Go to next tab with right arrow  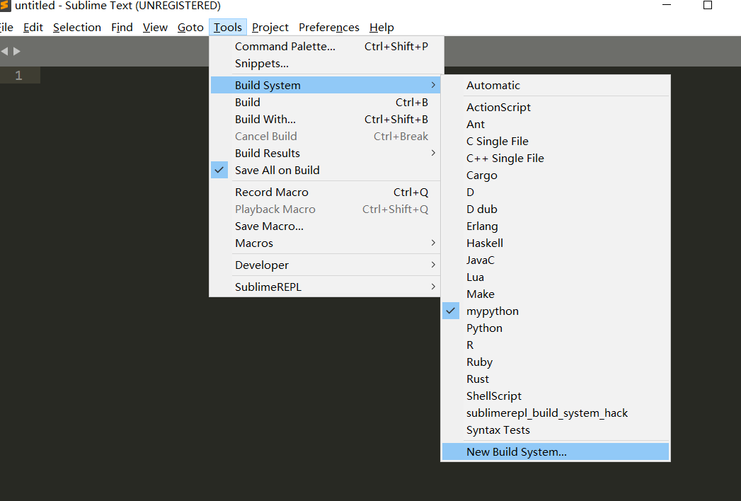pyautogui.click(x=17, y=51)
